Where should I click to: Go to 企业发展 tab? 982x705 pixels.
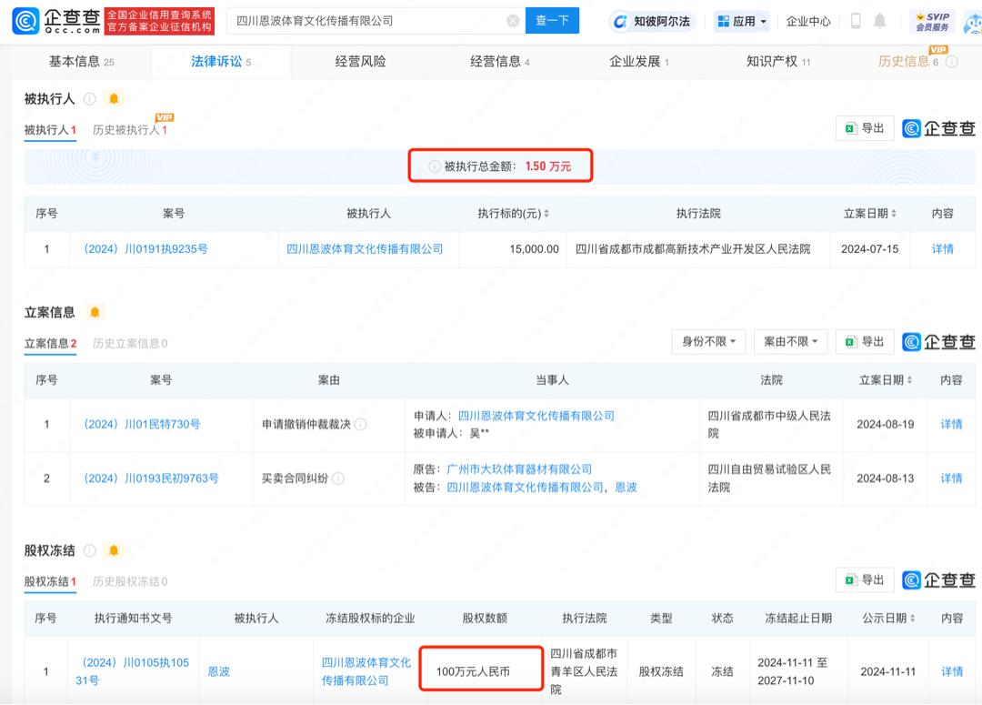639,62
